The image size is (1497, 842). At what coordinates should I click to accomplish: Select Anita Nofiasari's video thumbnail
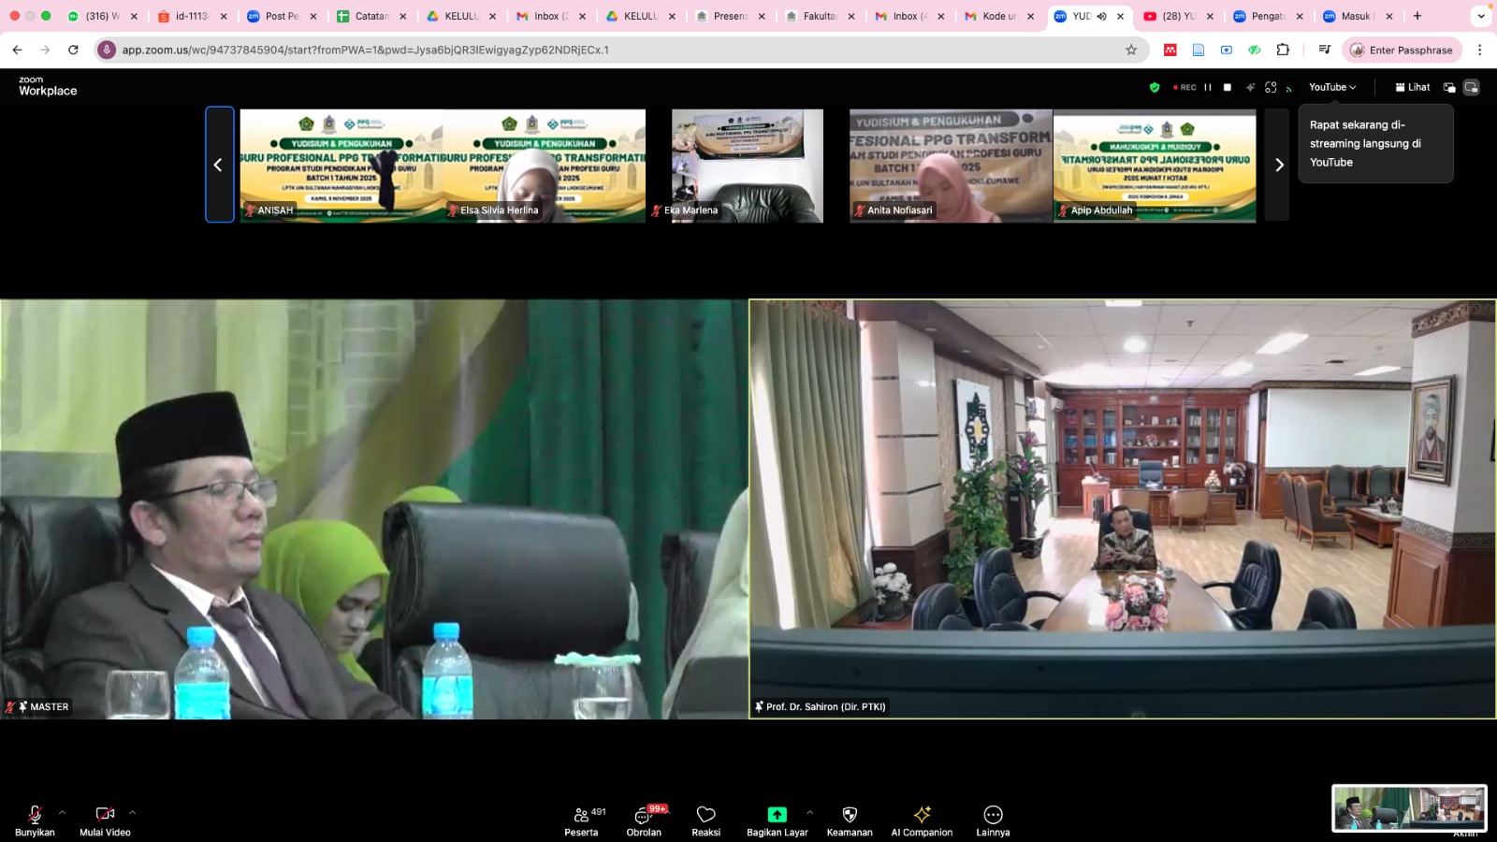tap(950, 166)
